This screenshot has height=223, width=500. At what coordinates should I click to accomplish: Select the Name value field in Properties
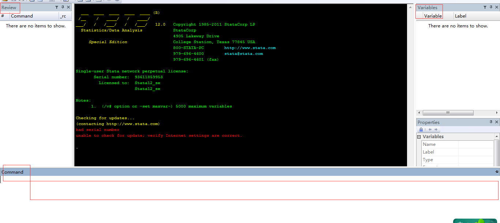pos(476,144)
